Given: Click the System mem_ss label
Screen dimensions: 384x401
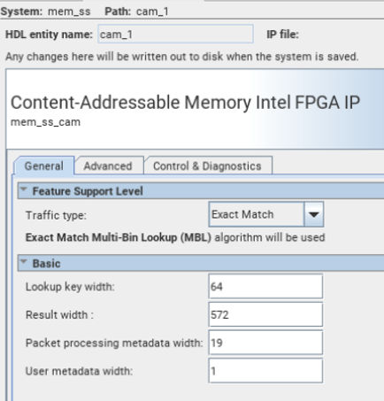Looking at the screenshot, I should (x=45, y=12).
